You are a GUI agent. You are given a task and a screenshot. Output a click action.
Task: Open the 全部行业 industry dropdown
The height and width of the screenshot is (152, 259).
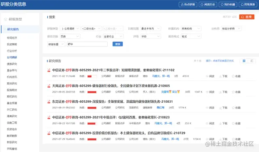pyautogui.click(x=113, y=36)
